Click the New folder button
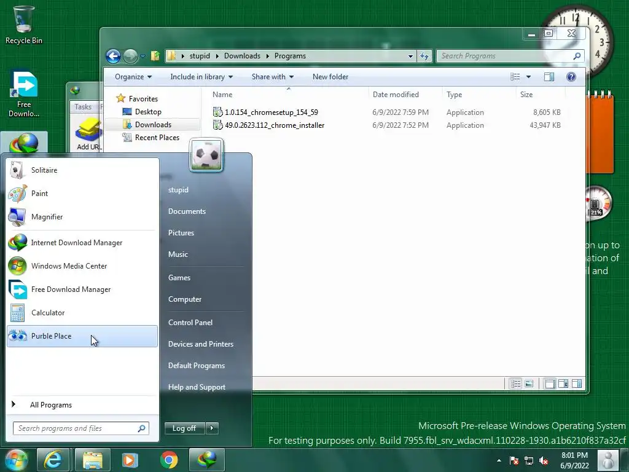 click(x=330, y=77)
